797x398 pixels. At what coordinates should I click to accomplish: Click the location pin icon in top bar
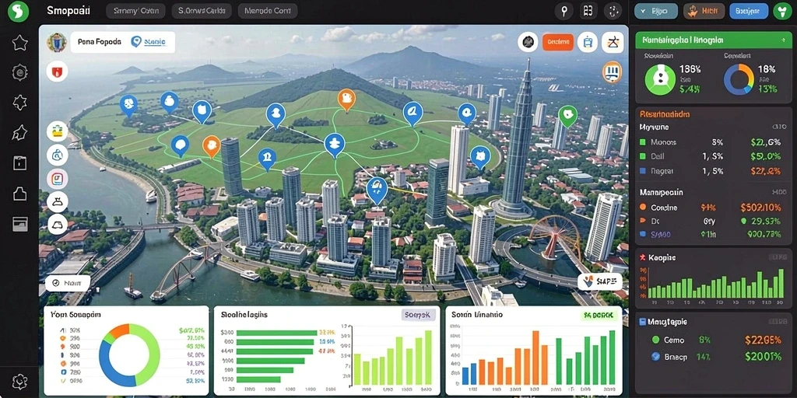(564, 11)
